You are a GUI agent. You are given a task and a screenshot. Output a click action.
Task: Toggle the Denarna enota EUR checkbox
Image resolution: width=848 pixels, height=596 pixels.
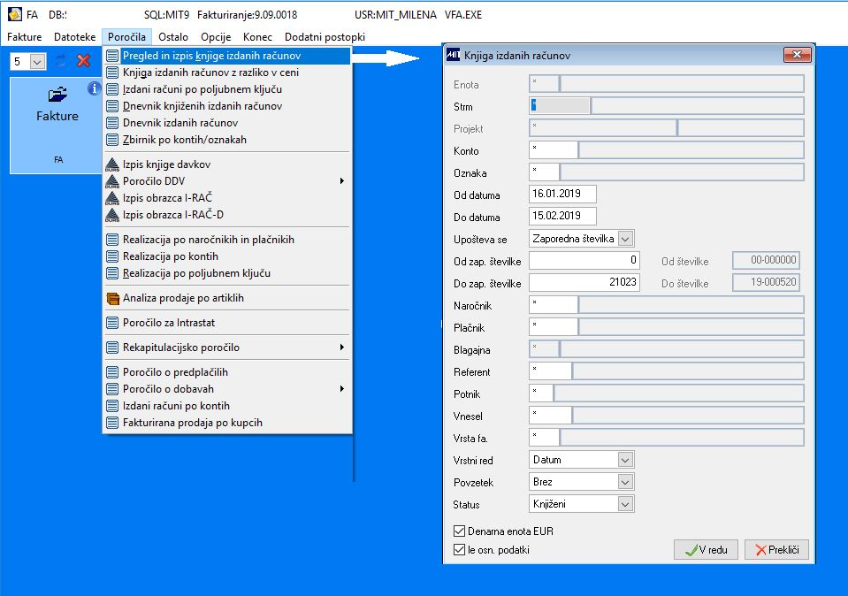(459, 531)
